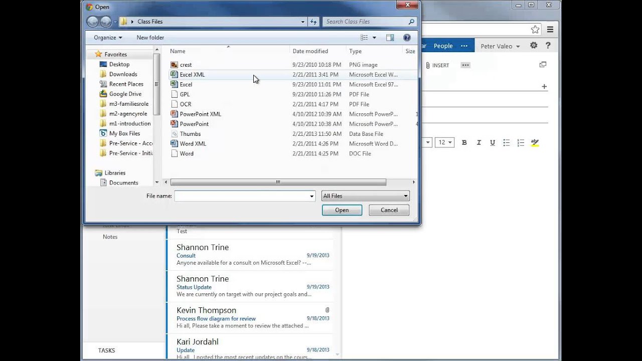Click the My Box Files icon
The height and width of the screenshot is (361, 642).
[x=103, y=133]
